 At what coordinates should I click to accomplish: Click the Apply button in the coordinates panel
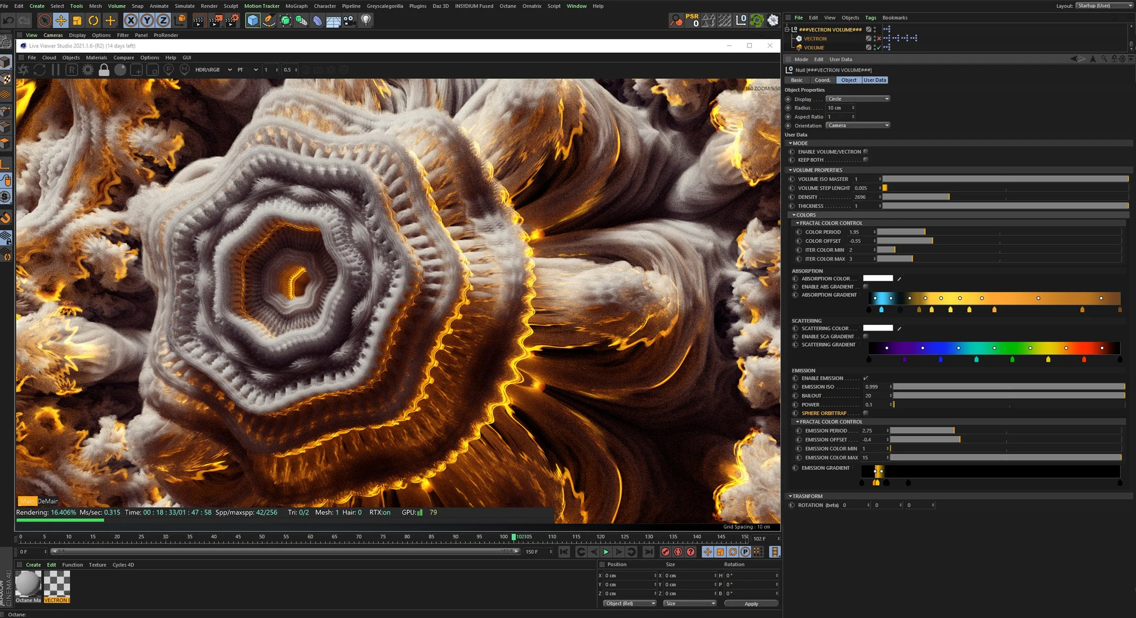[x=751, y=603]
